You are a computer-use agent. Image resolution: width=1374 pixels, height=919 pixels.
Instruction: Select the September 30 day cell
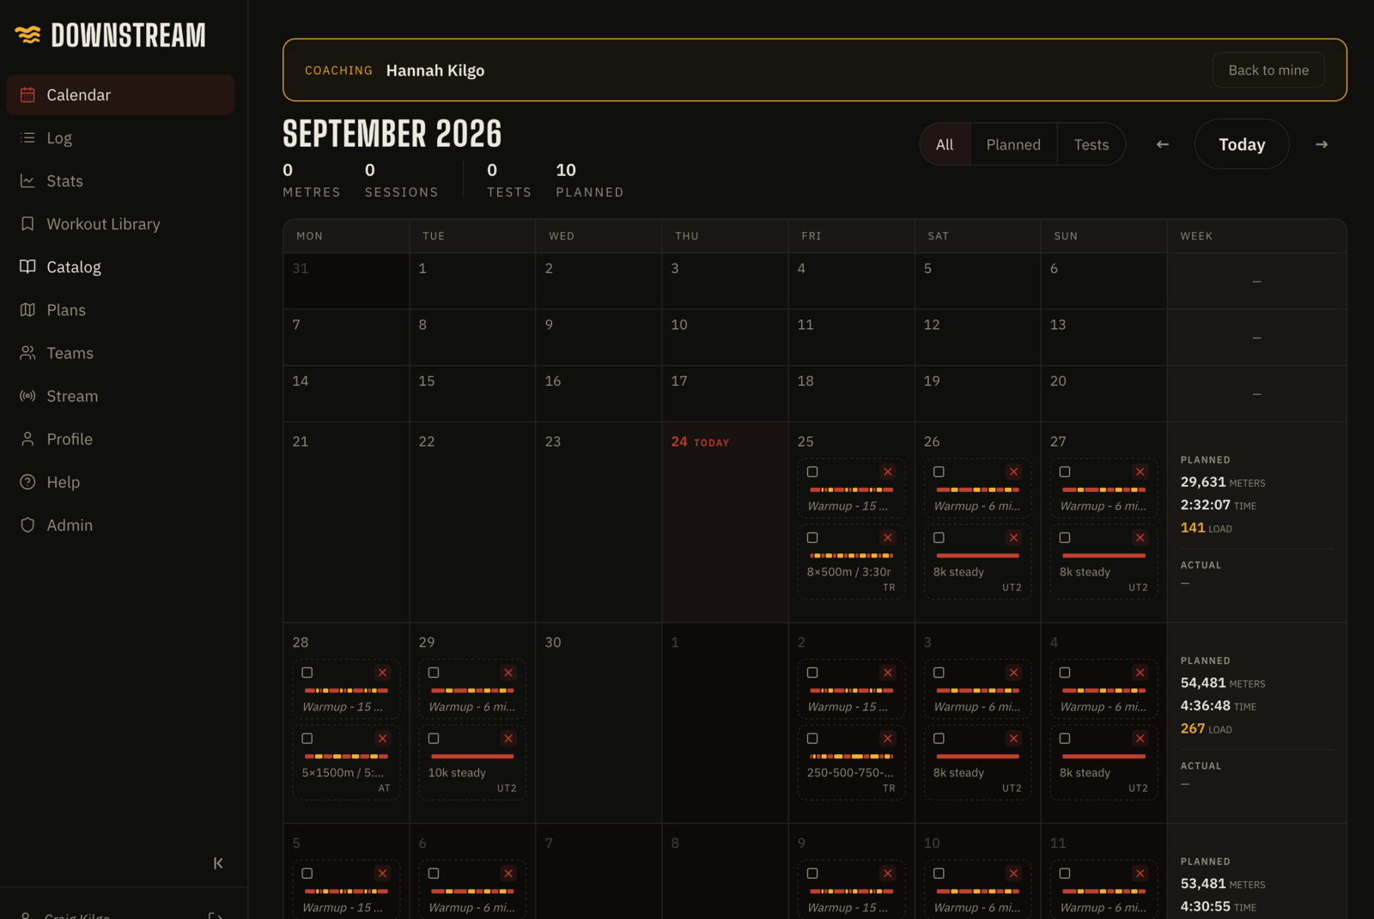pos(599,723)
